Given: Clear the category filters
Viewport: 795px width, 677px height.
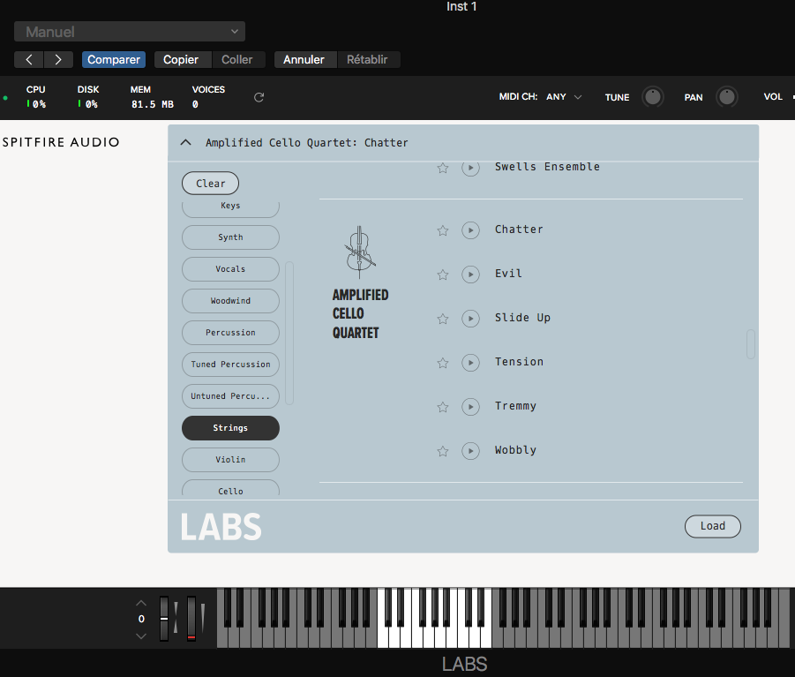Looking at the screenshot, I should coord(210,183).
